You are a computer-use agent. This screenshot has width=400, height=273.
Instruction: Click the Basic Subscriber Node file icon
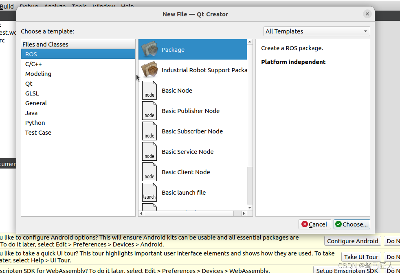tap(149, 131)
